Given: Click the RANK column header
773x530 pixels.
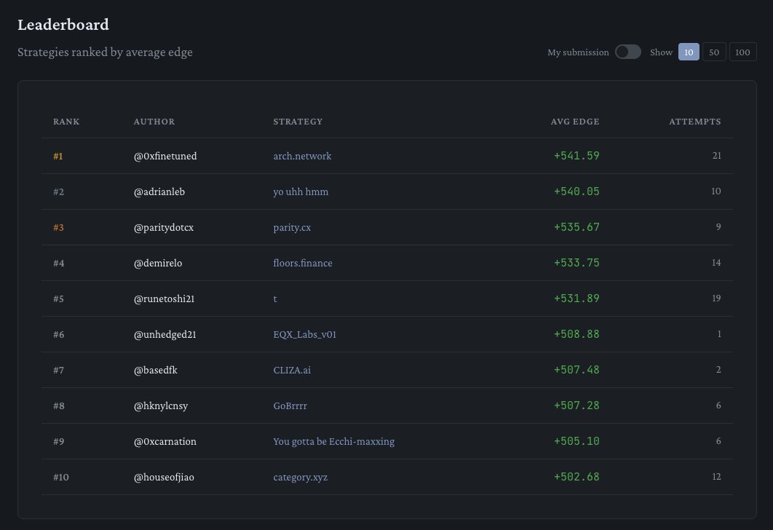Looking at the screenshot, I should [66, 122].
